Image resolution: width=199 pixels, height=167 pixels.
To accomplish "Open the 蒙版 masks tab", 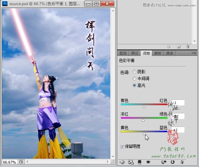I will [158, 53].
